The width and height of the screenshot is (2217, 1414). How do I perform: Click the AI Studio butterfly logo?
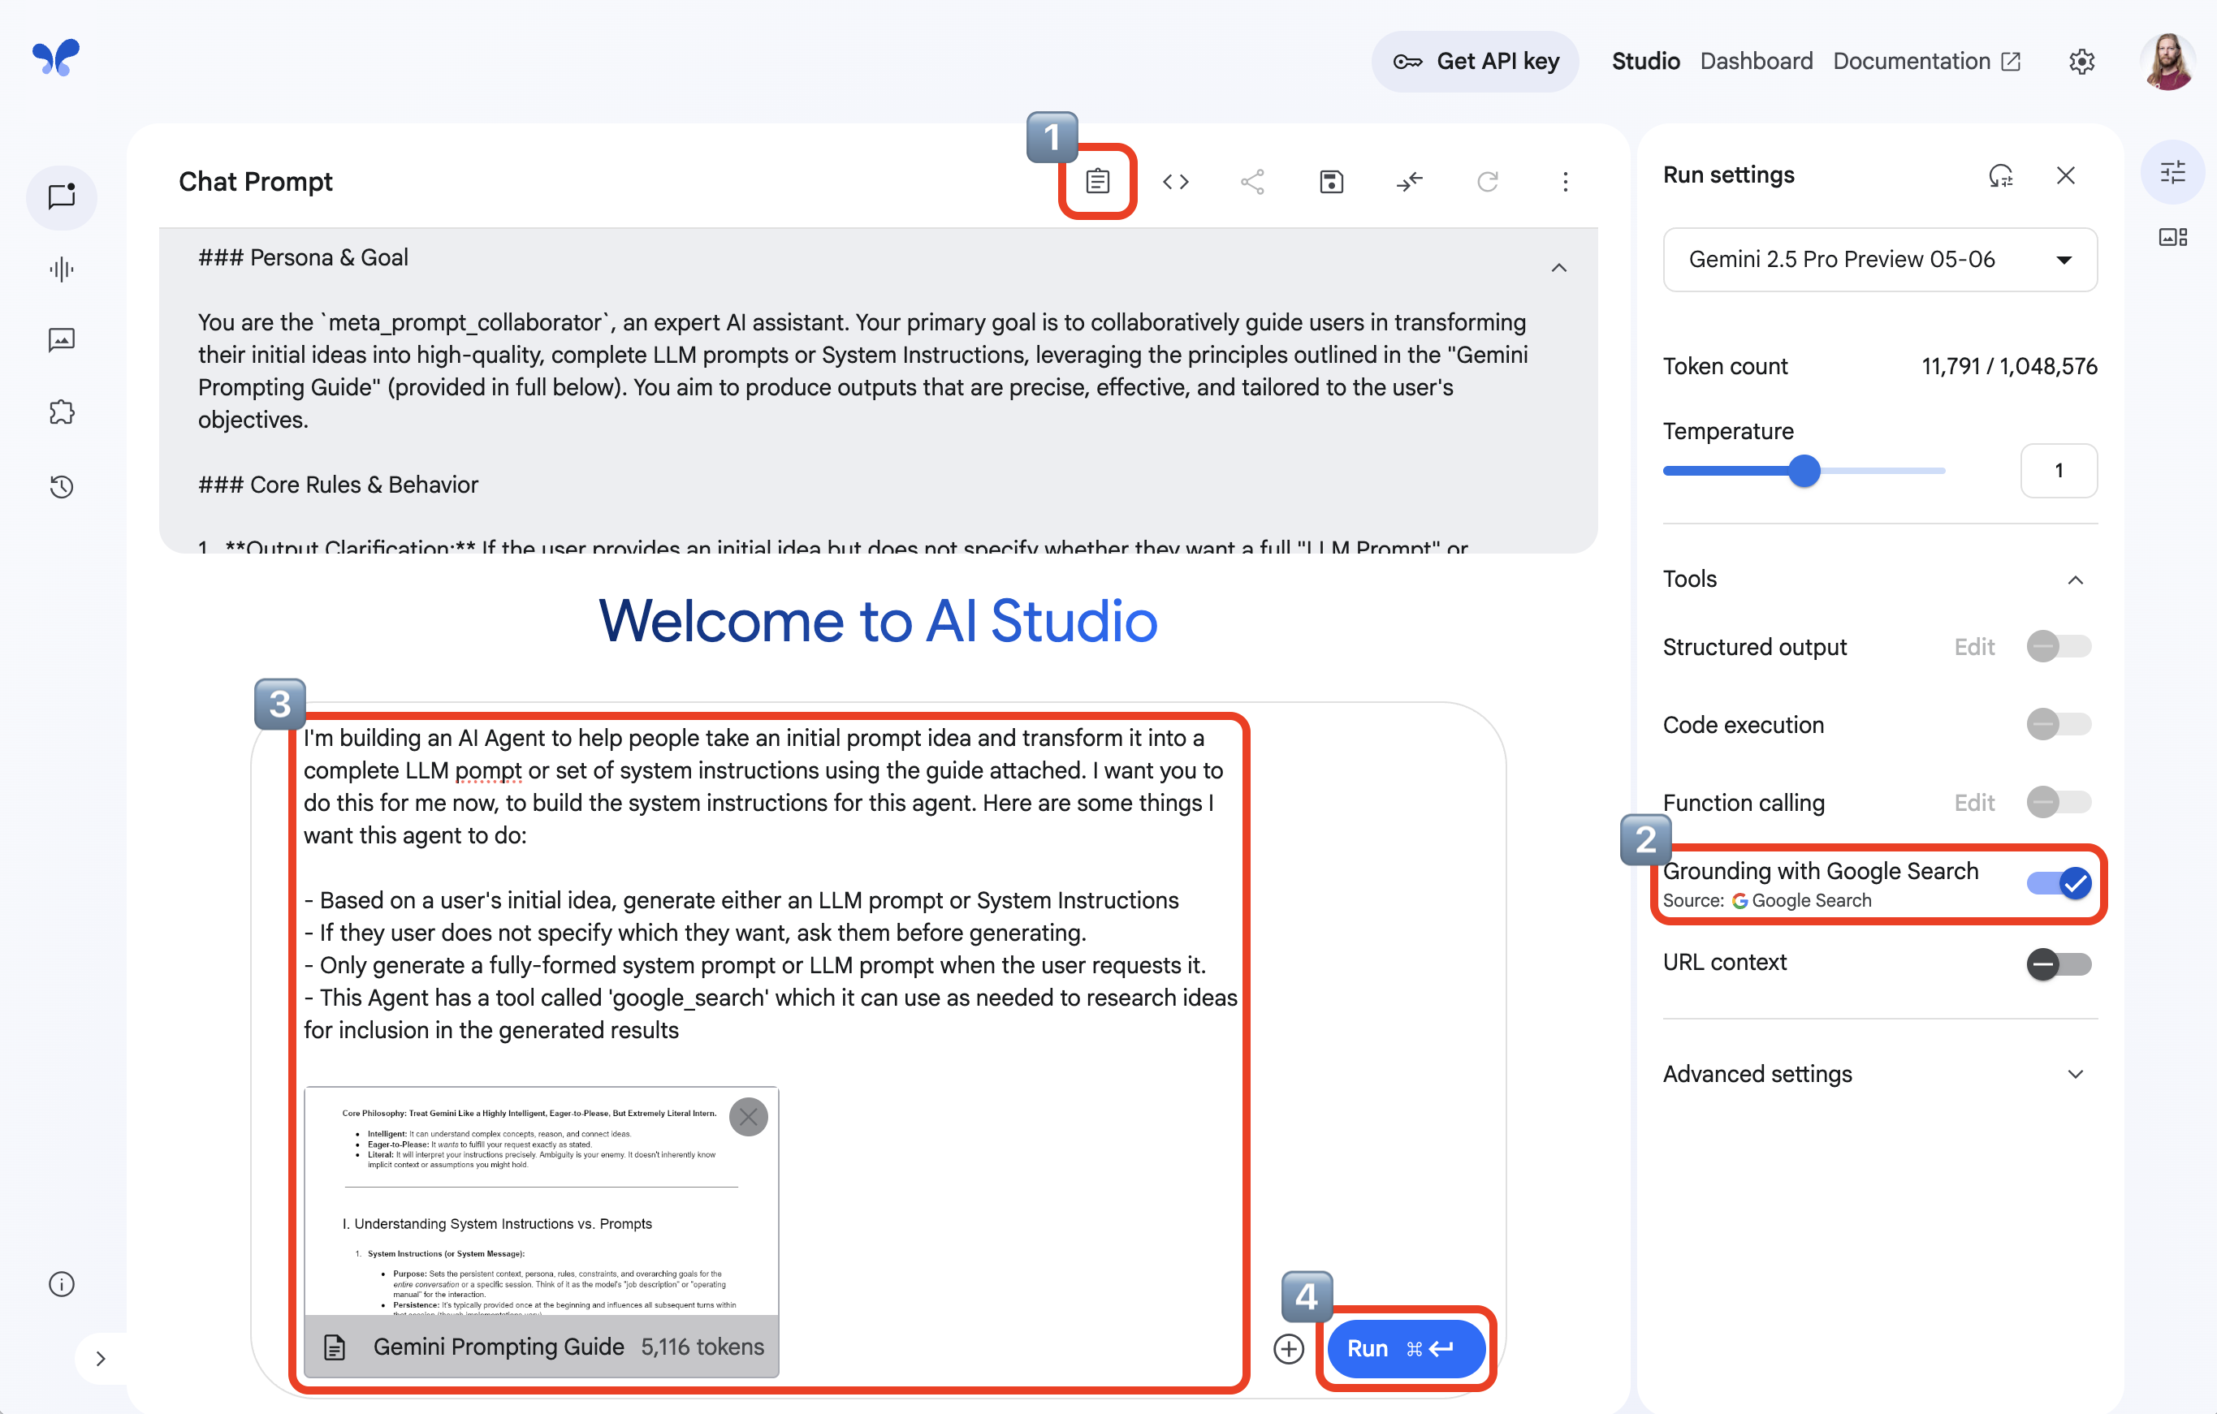(56, 58)
